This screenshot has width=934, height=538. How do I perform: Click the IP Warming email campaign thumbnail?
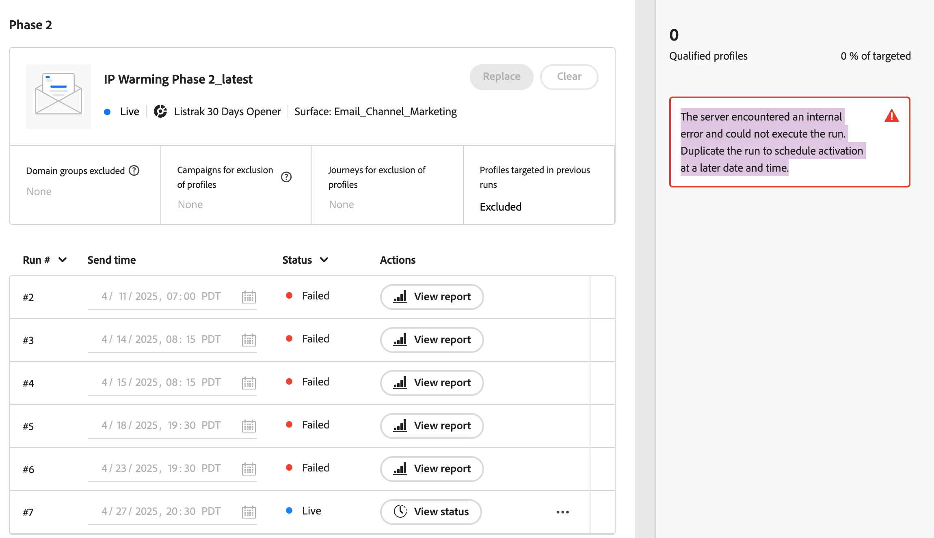(58, 97)
